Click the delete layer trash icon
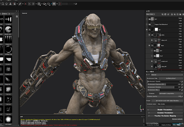The height and width of the screenshot is (127, 184). click(183, 14)
